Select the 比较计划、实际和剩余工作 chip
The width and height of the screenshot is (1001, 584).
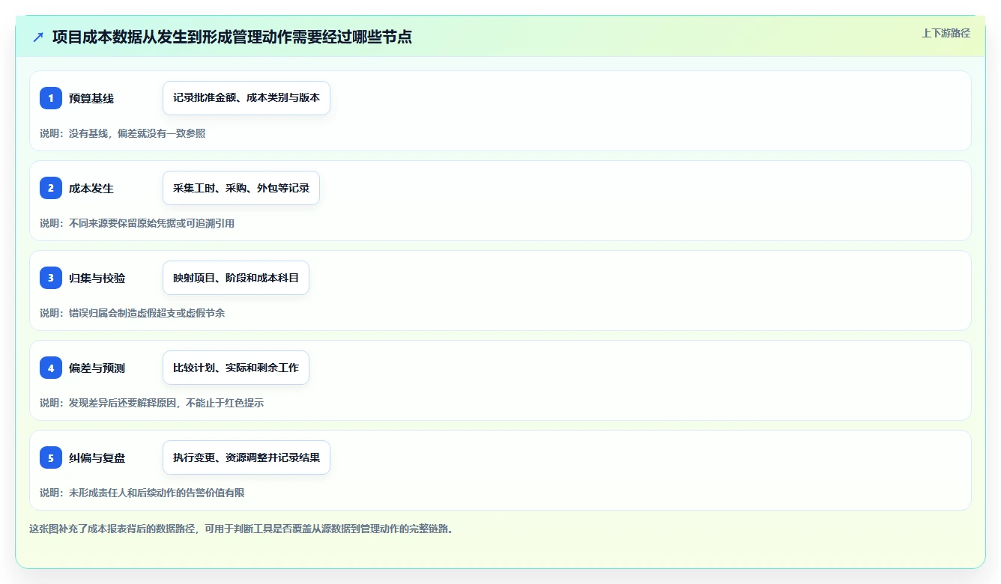click(236, 368)
